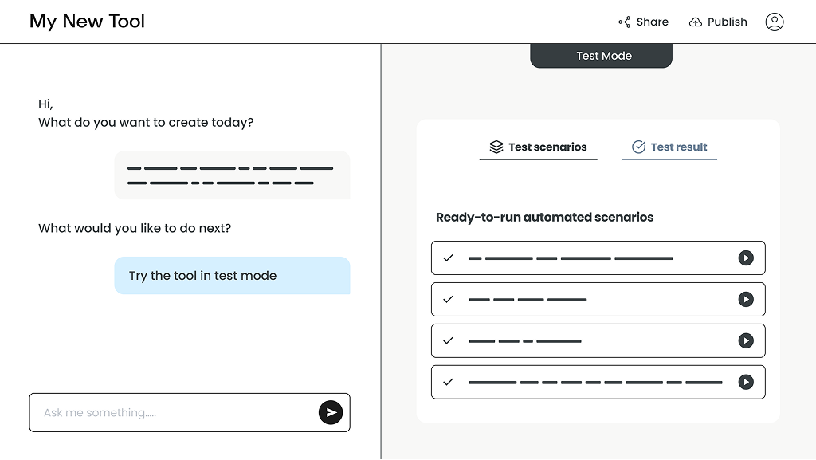Start the third scenario's playback button
This screenshot has height=460, width=816.
747,340
